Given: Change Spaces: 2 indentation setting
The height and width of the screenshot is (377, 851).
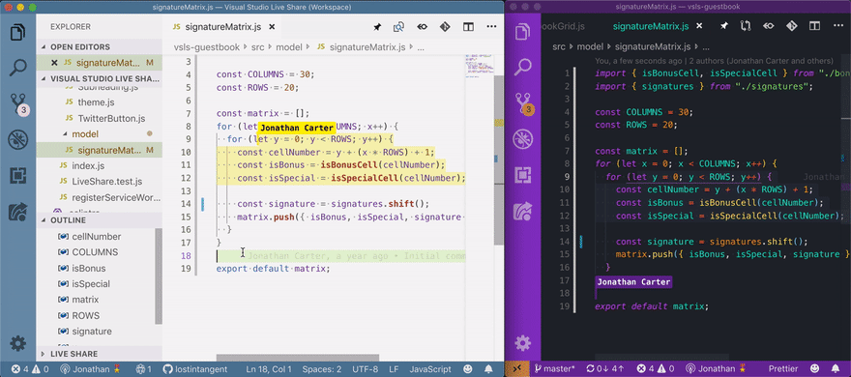Looking at the screenshot, I should tap(322, 369).
